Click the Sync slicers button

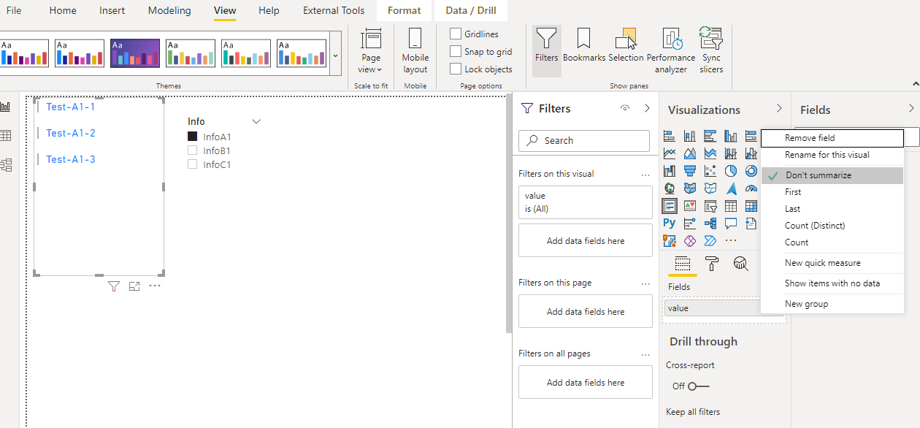click(x=711, y=50)
